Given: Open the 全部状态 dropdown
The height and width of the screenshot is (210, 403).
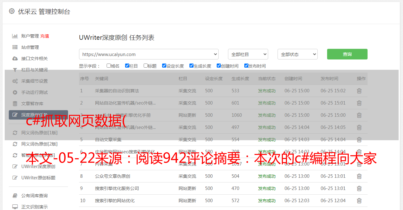Looking at the screenshot, I should pos(298,54).
